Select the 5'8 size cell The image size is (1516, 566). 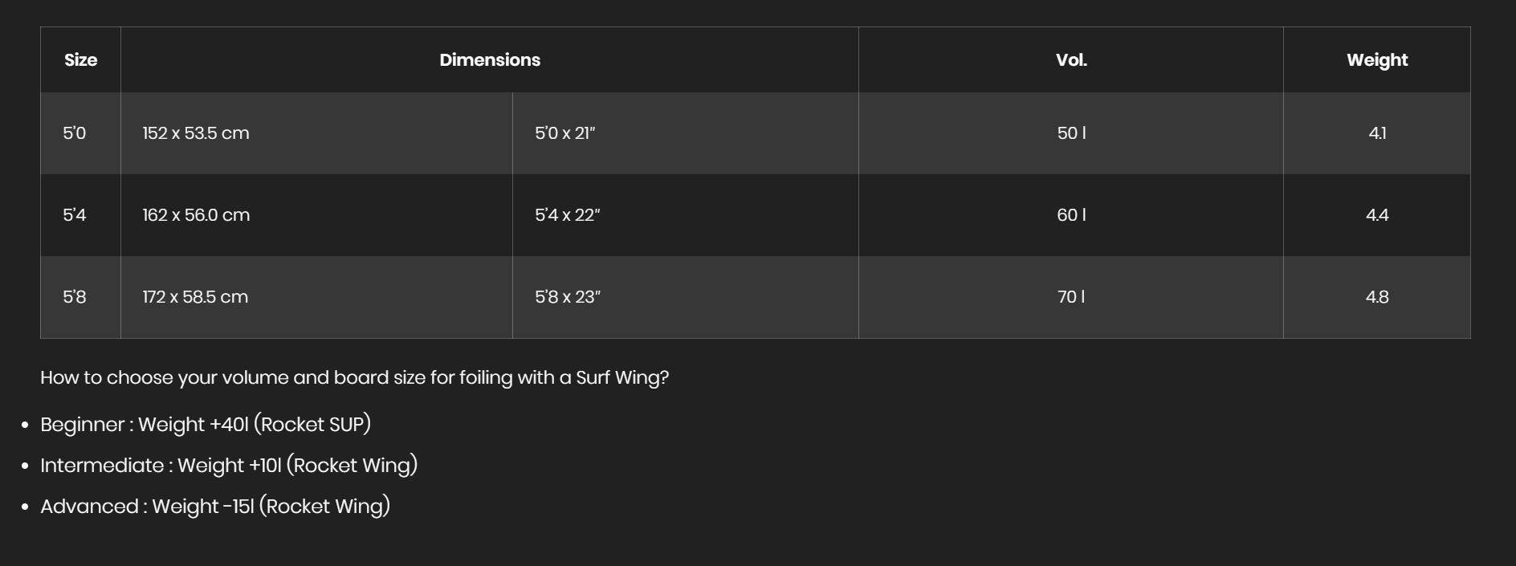click(75, 297)
